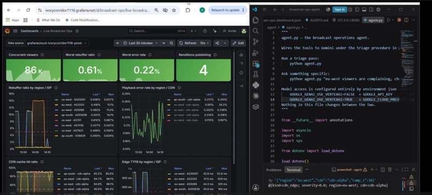The height and width of the screenshot is (195, 432).
Task: Shift time range backward in Grafana
Action: click(x=117, y=43)
